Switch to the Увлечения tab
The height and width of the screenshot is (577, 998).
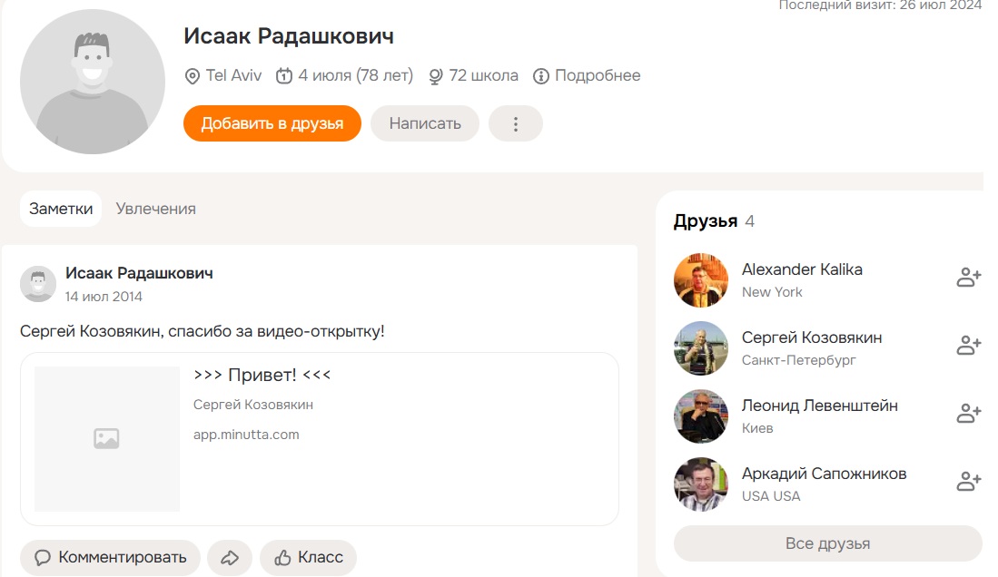[x=156, y=209]
